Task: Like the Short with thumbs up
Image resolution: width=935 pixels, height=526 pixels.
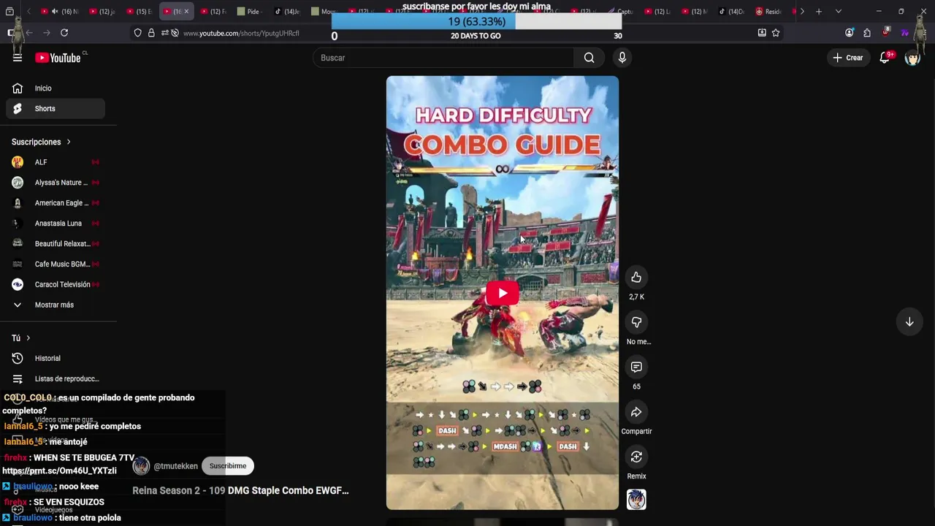Action: click(x=636, y=278)
